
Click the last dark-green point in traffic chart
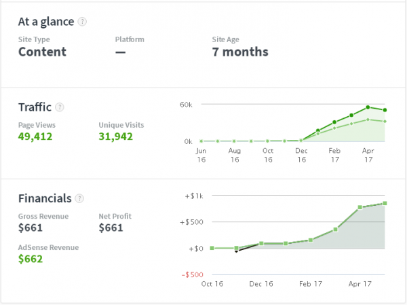(x=385, y=110)
